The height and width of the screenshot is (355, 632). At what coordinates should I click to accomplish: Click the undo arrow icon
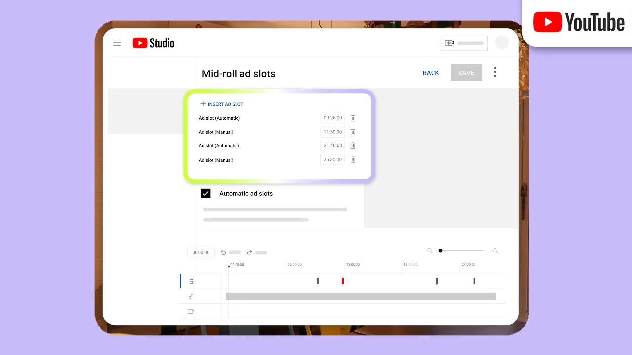(223, 253)
